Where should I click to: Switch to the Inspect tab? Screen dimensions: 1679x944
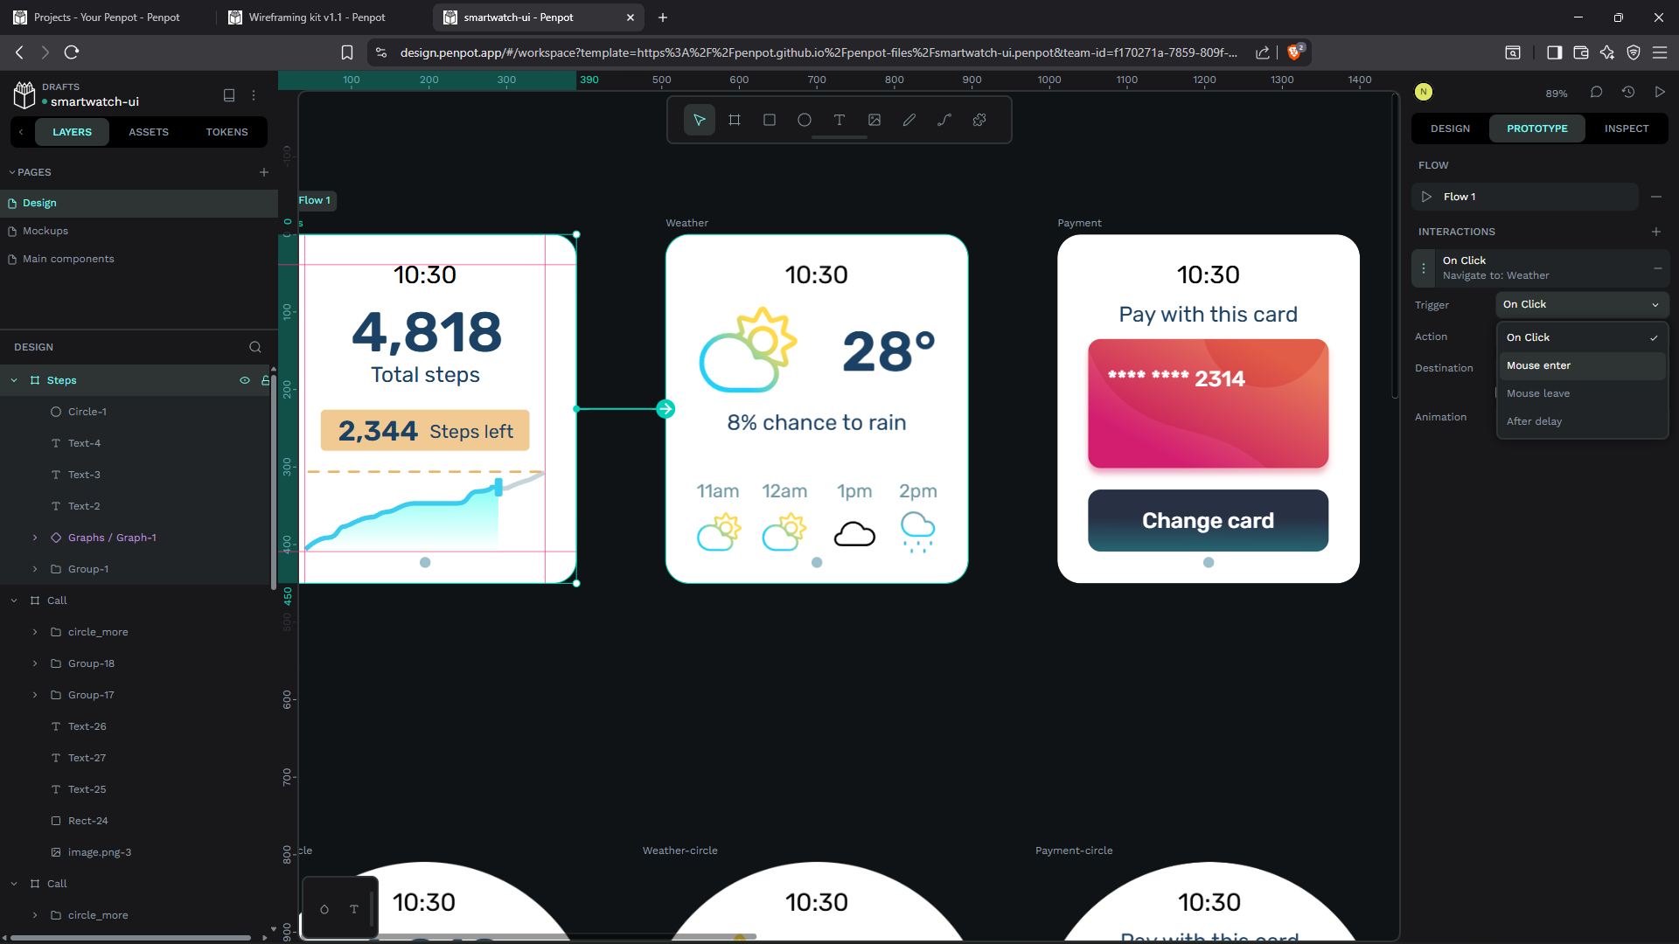click(x=1627, y=128)
